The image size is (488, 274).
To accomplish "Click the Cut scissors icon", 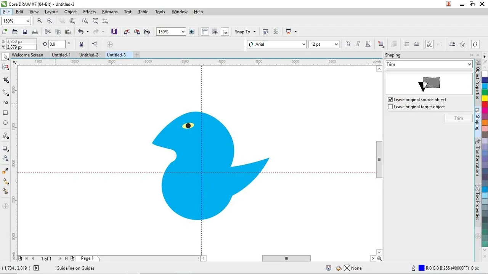I will (x=48, y=32).
